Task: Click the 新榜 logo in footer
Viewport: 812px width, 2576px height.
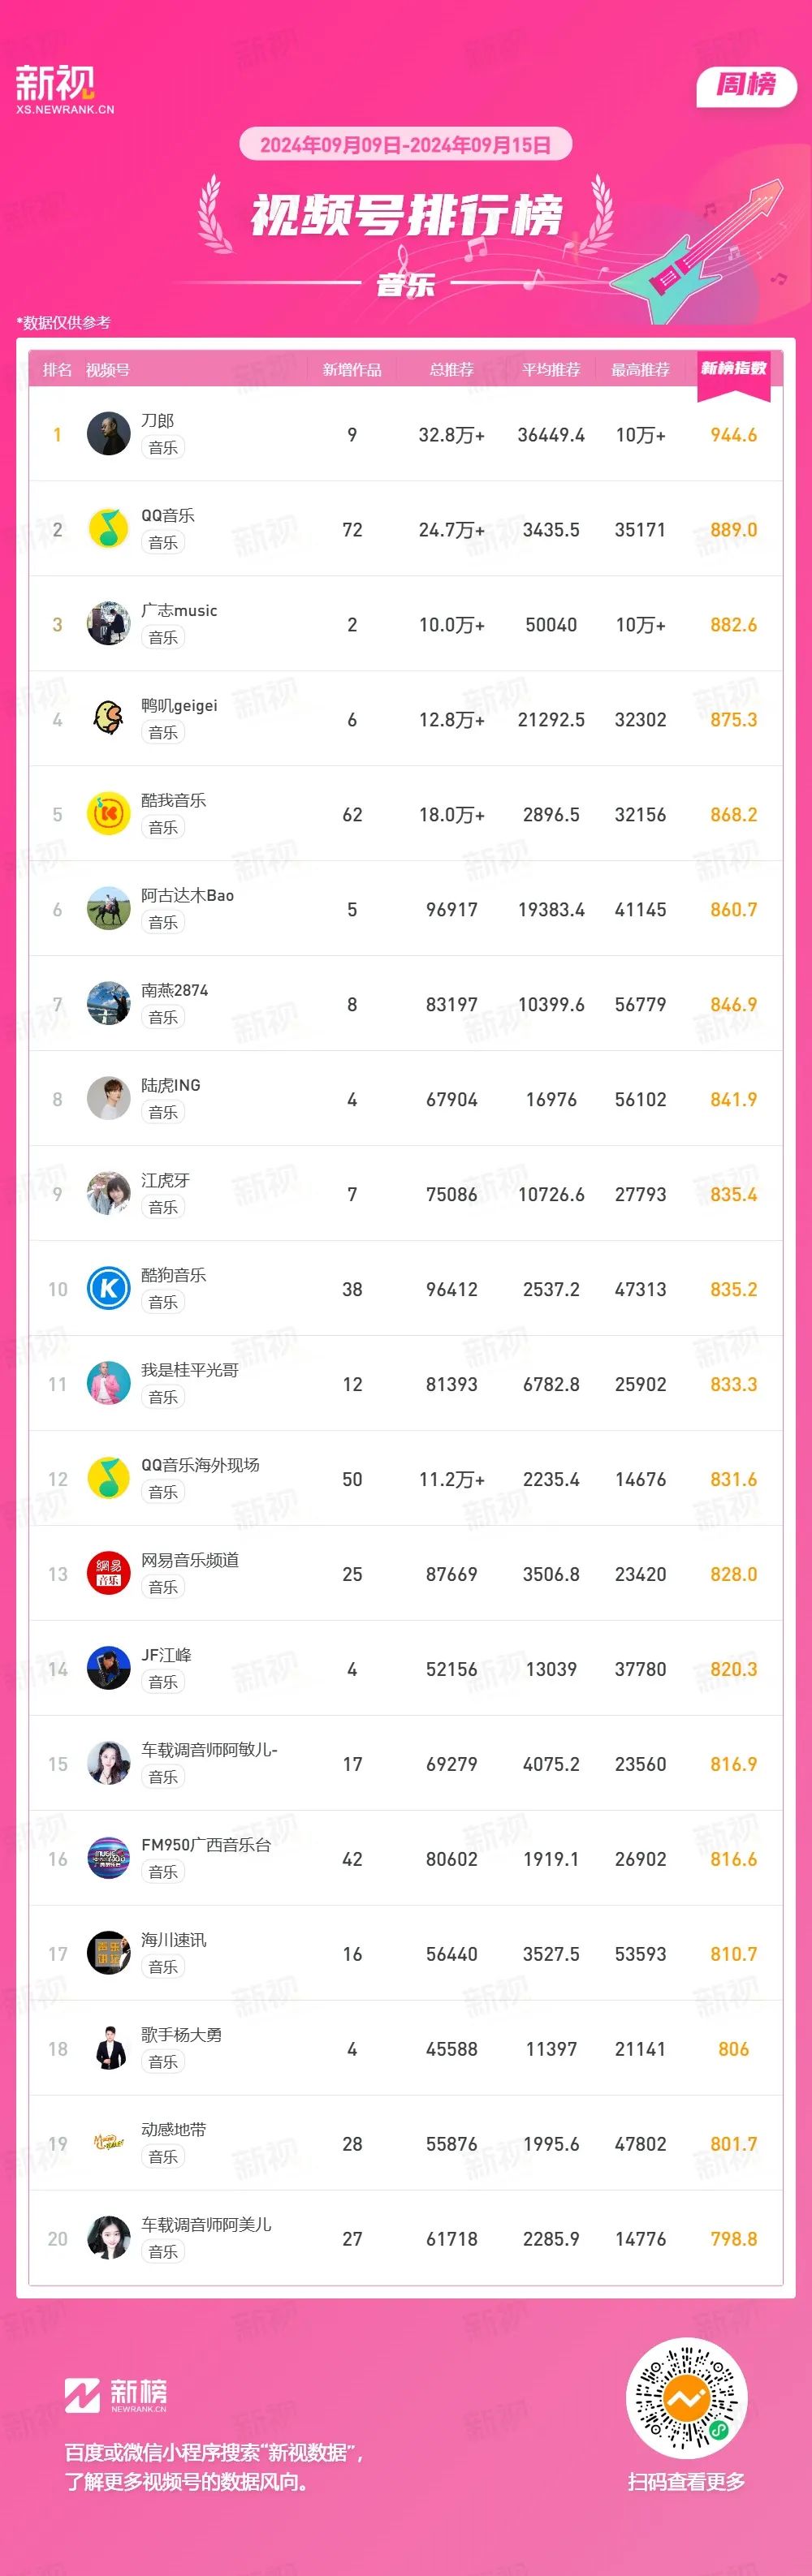Action: point(116,2395)
